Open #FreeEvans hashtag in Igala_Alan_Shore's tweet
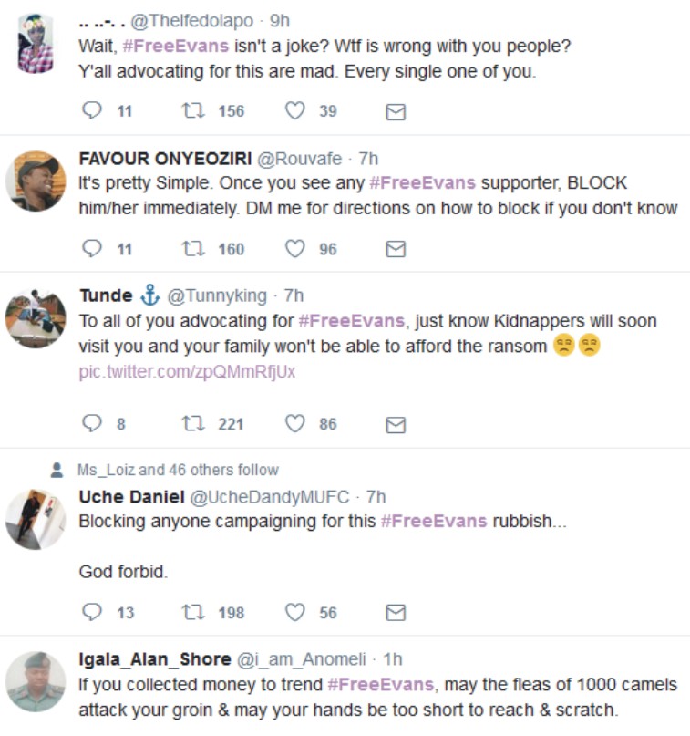Viewport: 690px width, 736px height. click(380, 685)
